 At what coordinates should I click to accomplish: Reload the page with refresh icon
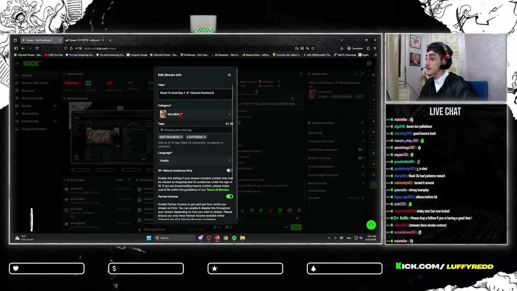[37, 48]
